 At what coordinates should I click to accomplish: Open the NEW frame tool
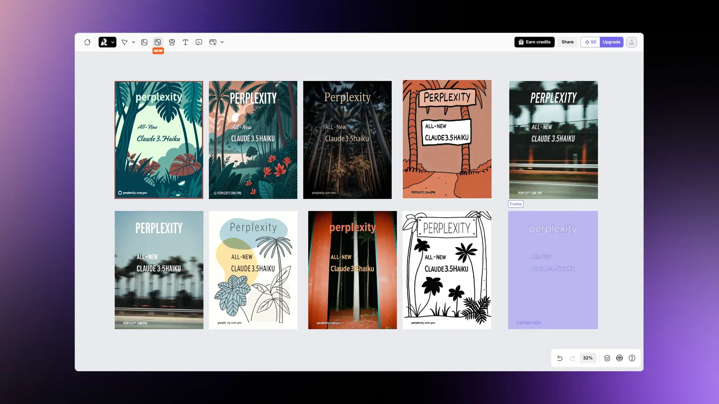point(158,42)
